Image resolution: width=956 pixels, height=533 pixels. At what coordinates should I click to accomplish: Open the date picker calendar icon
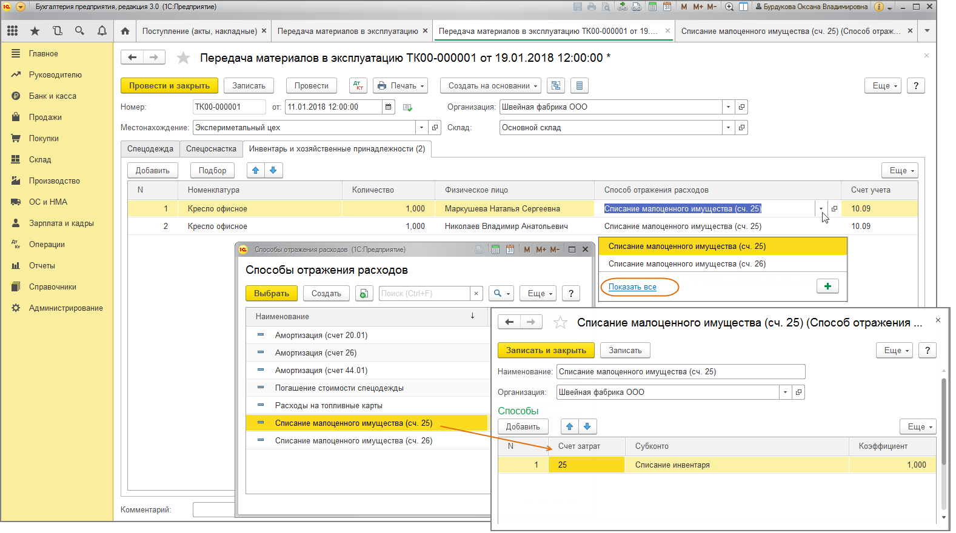389,107
